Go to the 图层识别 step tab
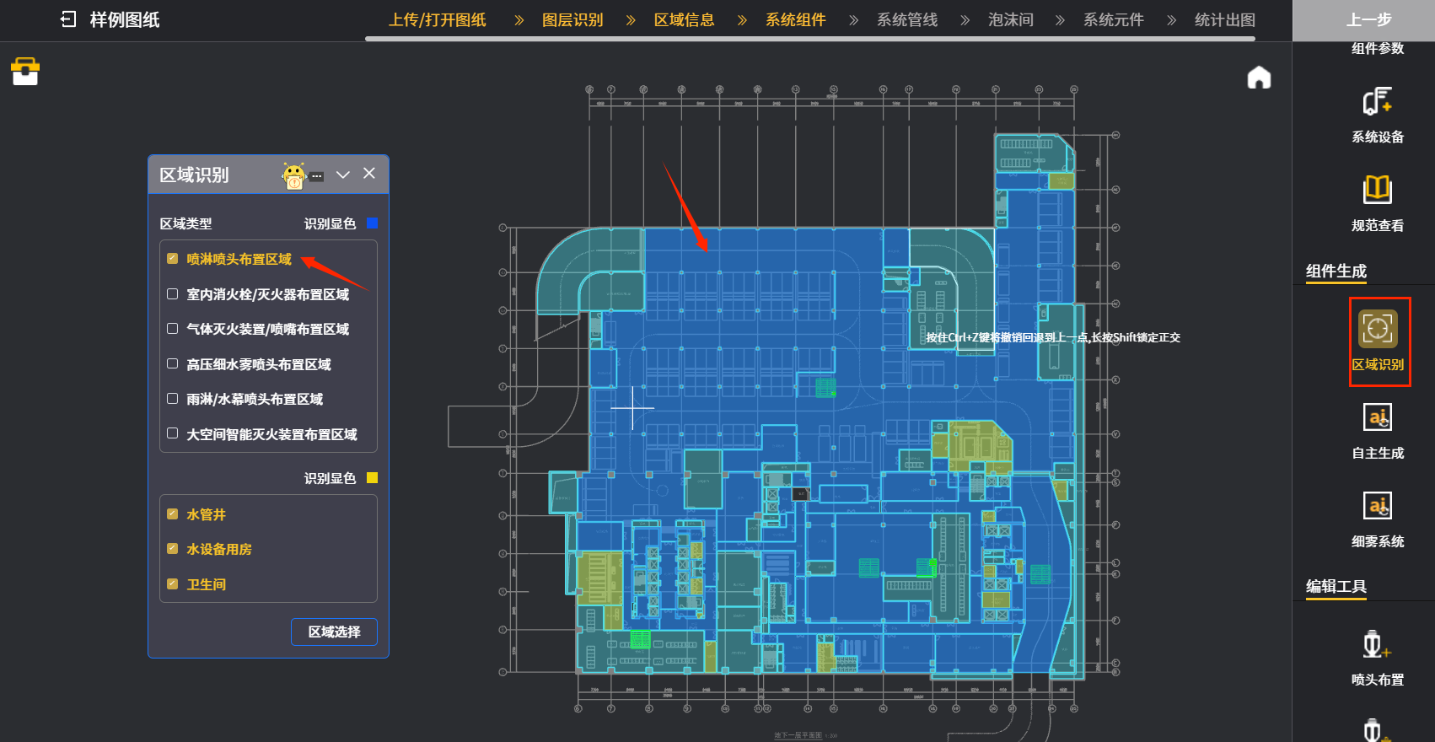The width and height of the screenshot is (1435, 742). (572, 19)
